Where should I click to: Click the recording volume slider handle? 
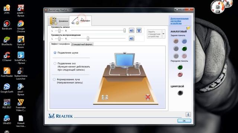coord(125,30)
